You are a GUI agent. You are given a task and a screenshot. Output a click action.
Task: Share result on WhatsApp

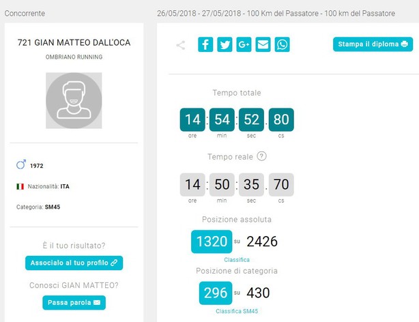[x=283, y=44]
